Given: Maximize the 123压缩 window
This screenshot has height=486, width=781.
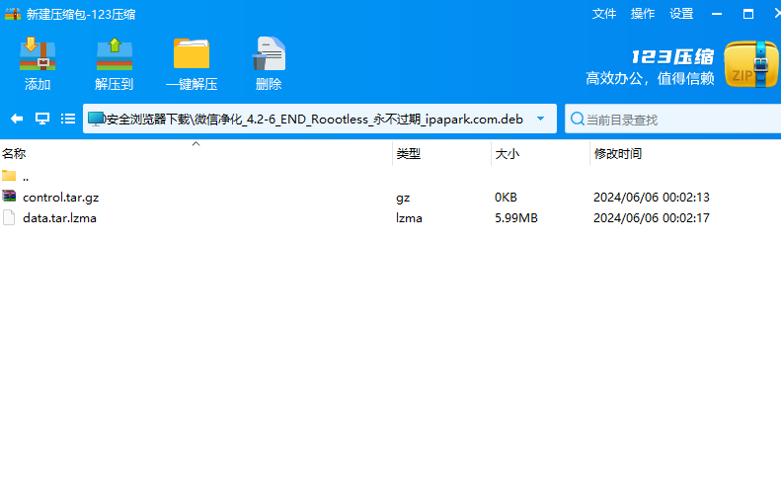Looking at the screenshot, I should click(x=748, y=14).
